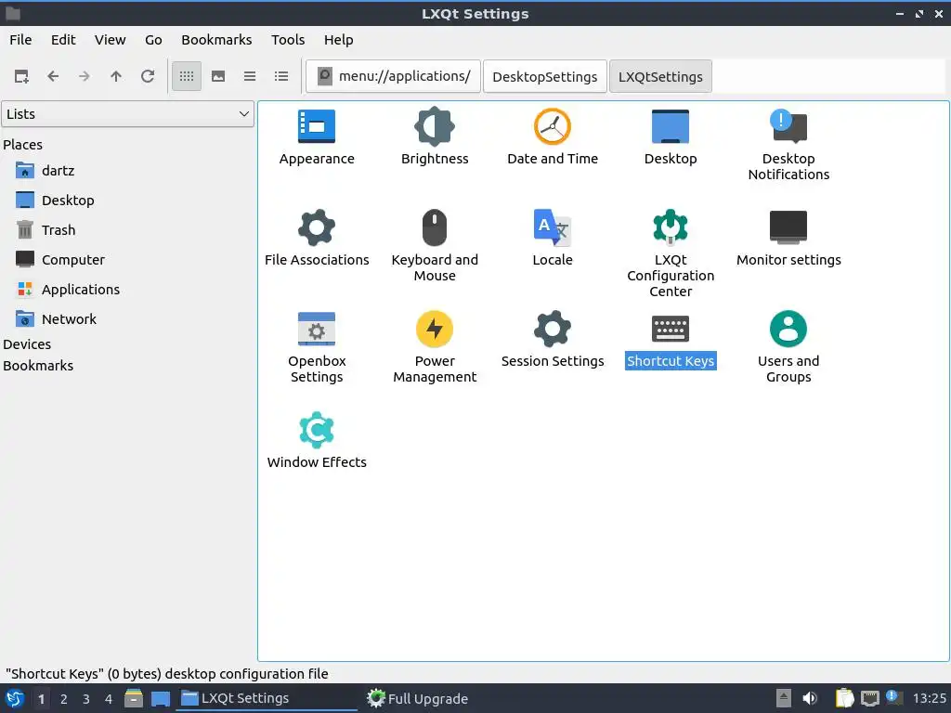Open Power Management settings
Image resolution: width=951 pixels, height=713 pixels.
pyautogui.click(x=435, y=329)
